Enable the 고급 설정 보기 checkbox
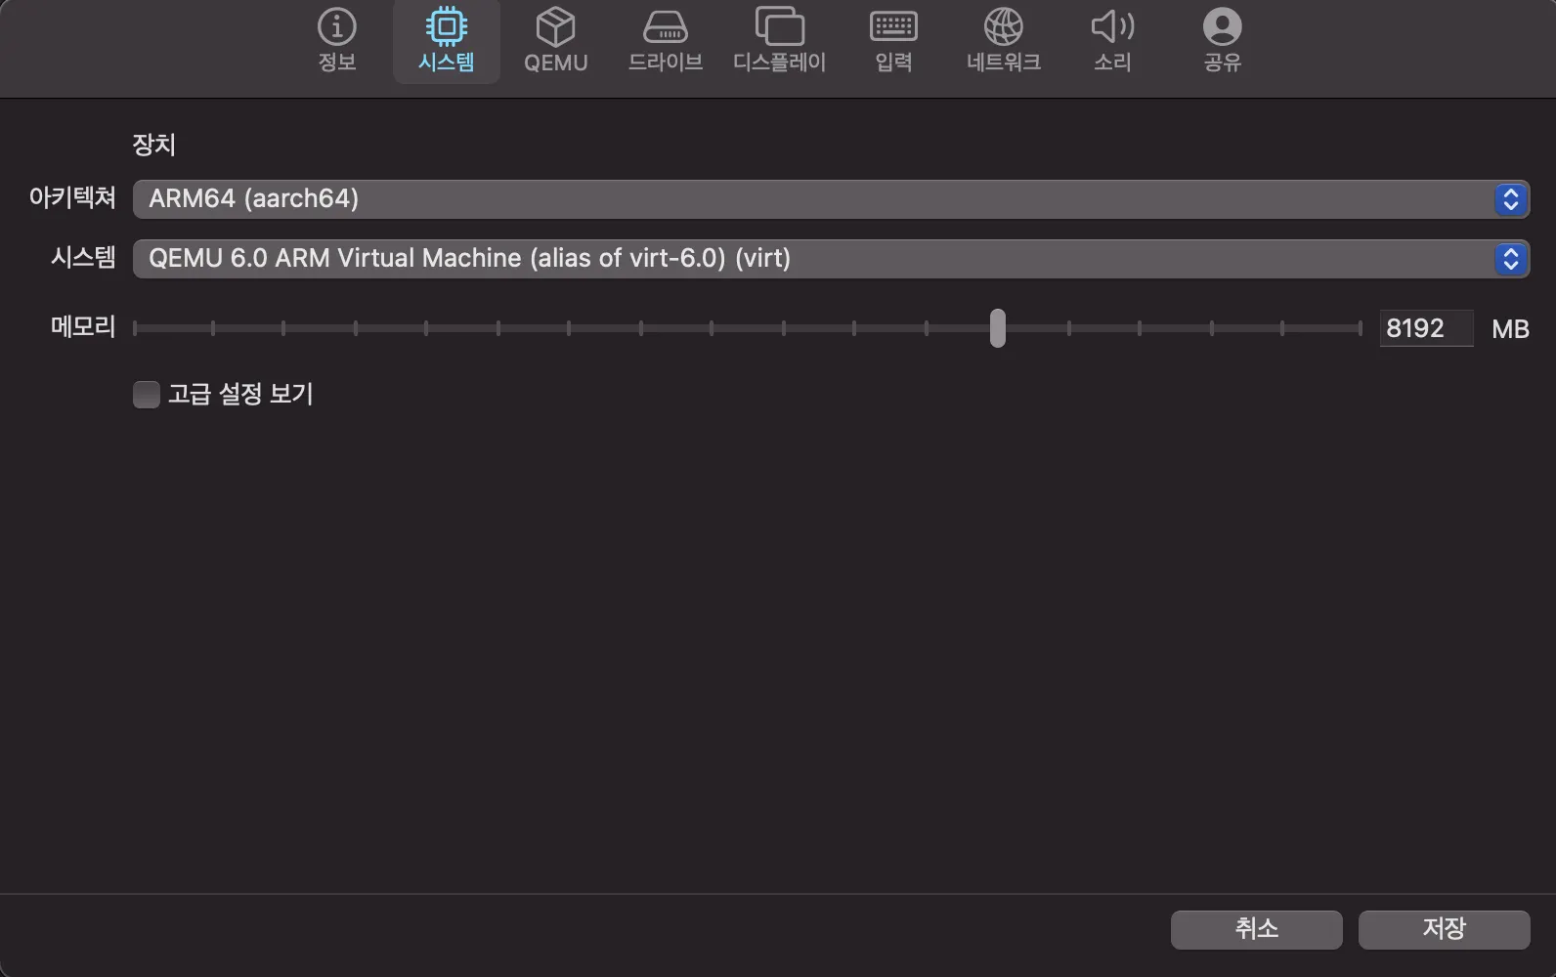 point(147,395)
